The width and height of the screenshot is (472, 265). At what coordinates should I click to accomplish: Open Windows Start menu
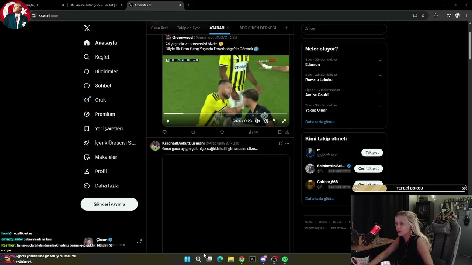[187, 259]
